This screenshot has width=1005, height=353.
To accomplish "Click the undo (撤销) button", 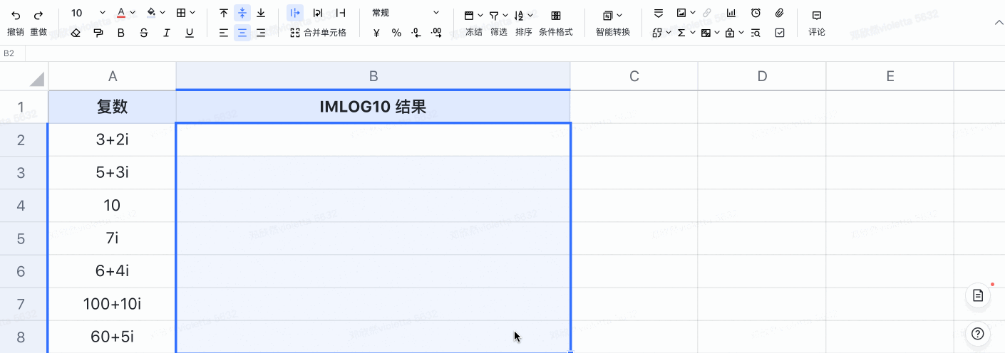I will (16, 22).
